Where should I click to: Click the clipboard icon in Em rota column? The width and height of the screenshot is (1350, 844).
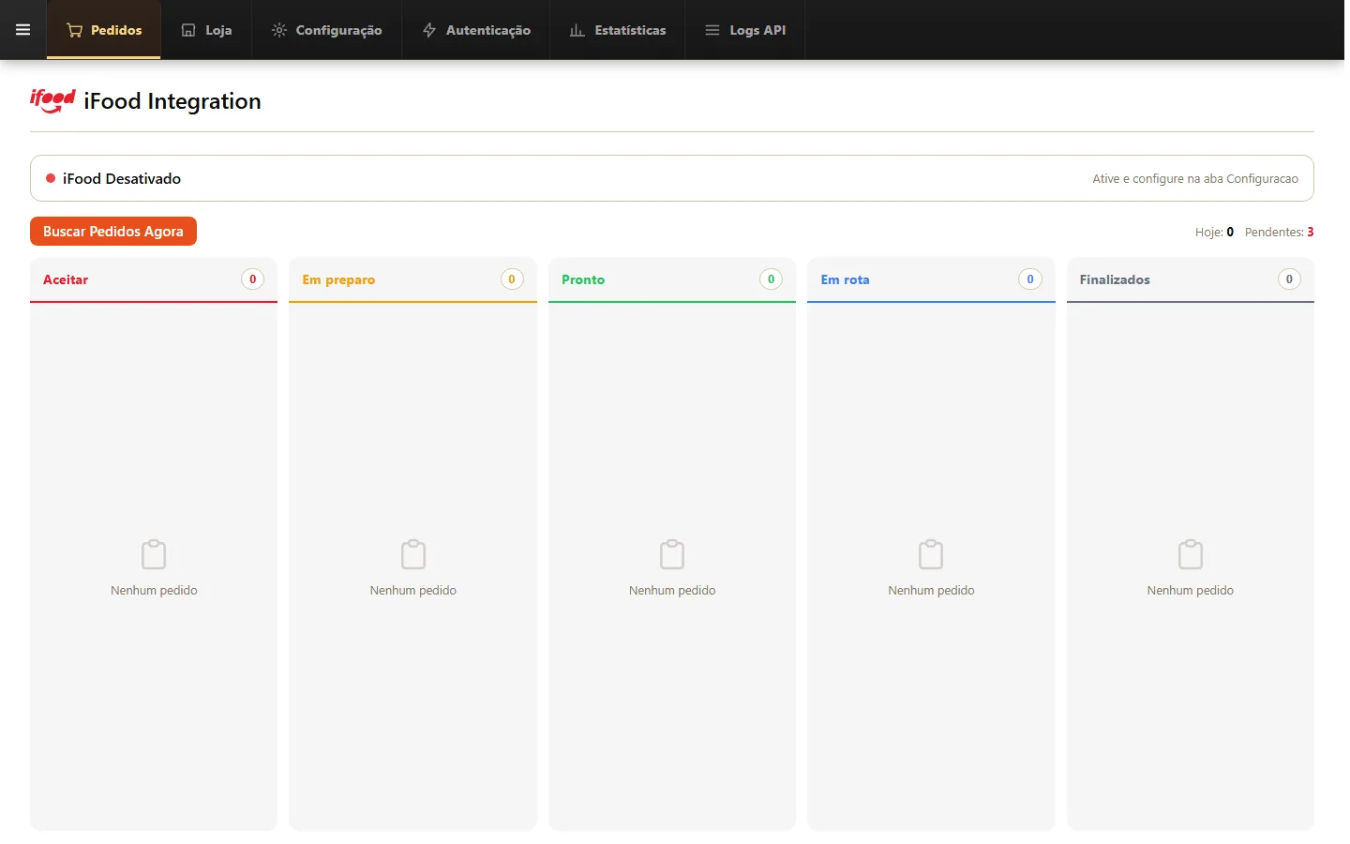931,554
